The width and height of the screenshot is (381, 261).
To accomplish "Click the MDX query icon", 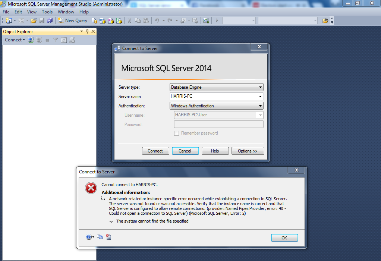I will tap(102, 21).
